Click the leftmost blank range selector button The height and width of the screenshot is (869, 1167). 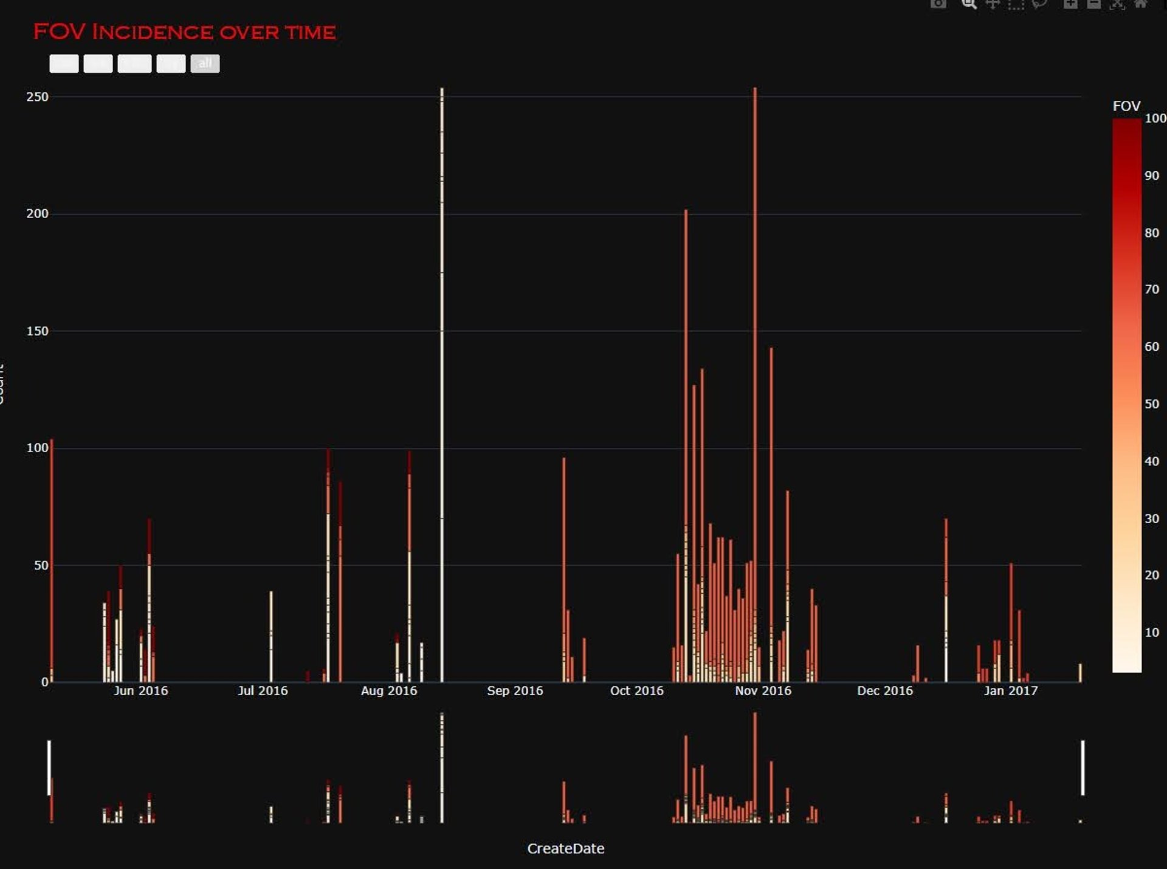(64, 63)
